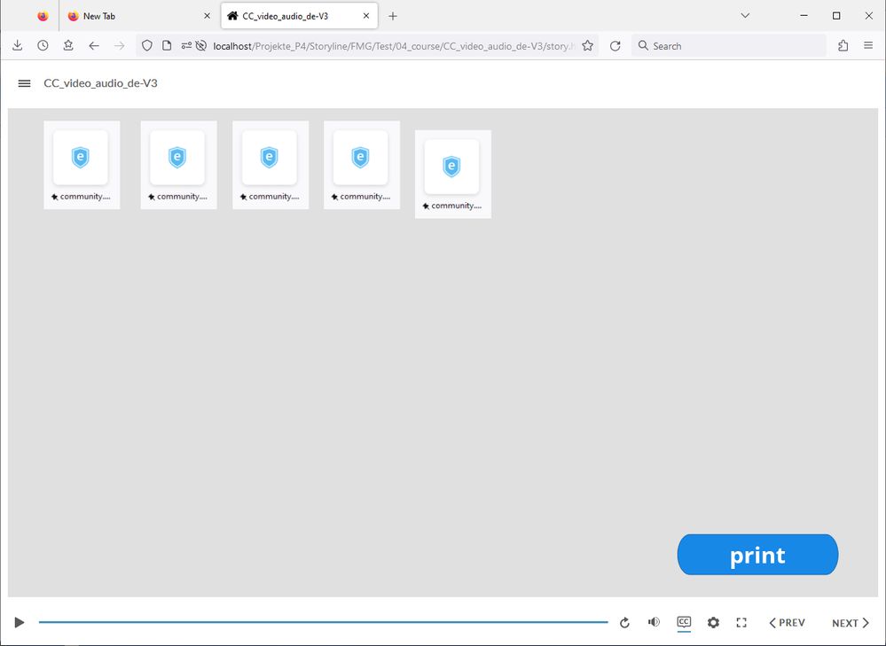Open the Firefox history clock icon

coord(43,46)
